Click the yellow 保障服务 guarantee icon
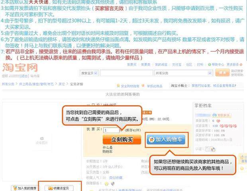This screenshot has height=191, width=247. (x=107, y=183)
